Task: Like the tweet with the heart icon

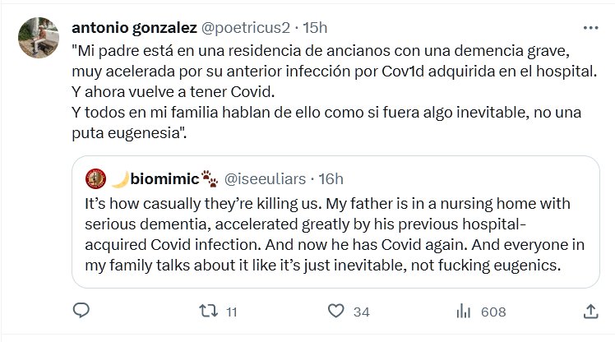Action: coord(335,311)
